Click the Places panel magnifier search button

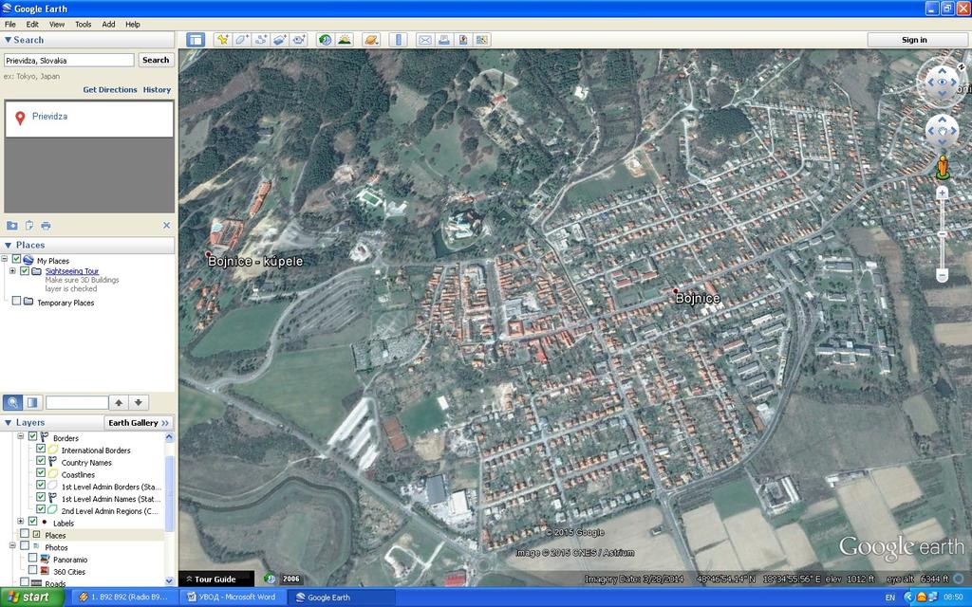coord(12,402)
